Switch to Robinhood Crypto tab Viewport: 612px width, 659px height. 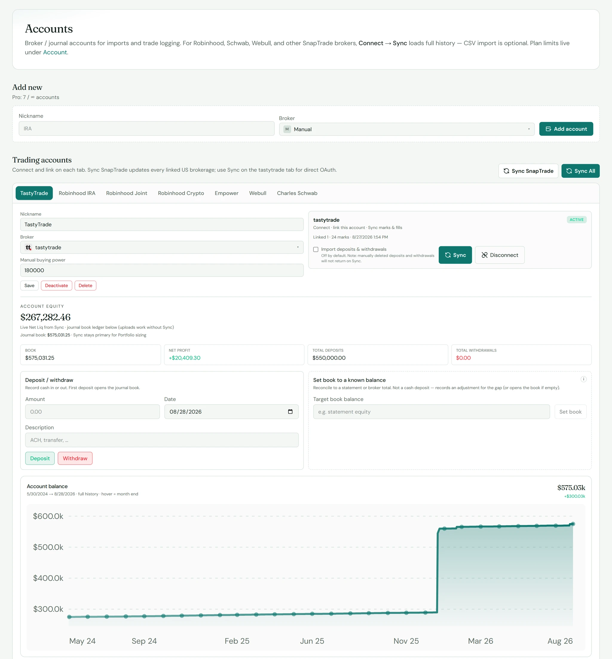[x=181, y=193]
